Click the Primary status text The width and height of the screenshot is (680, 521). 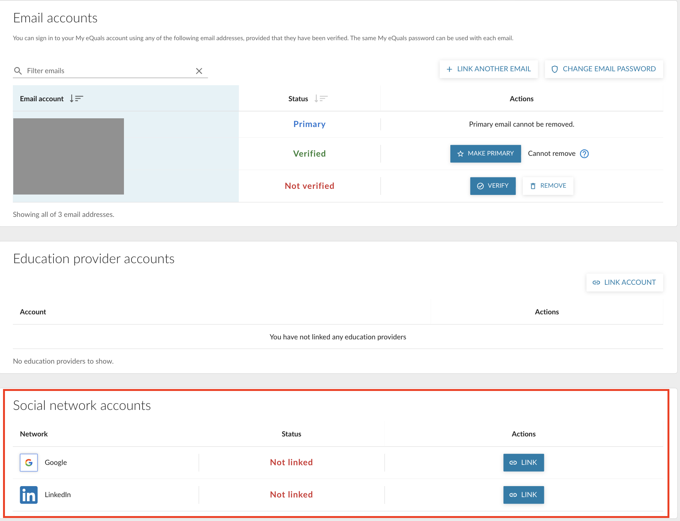309,124
